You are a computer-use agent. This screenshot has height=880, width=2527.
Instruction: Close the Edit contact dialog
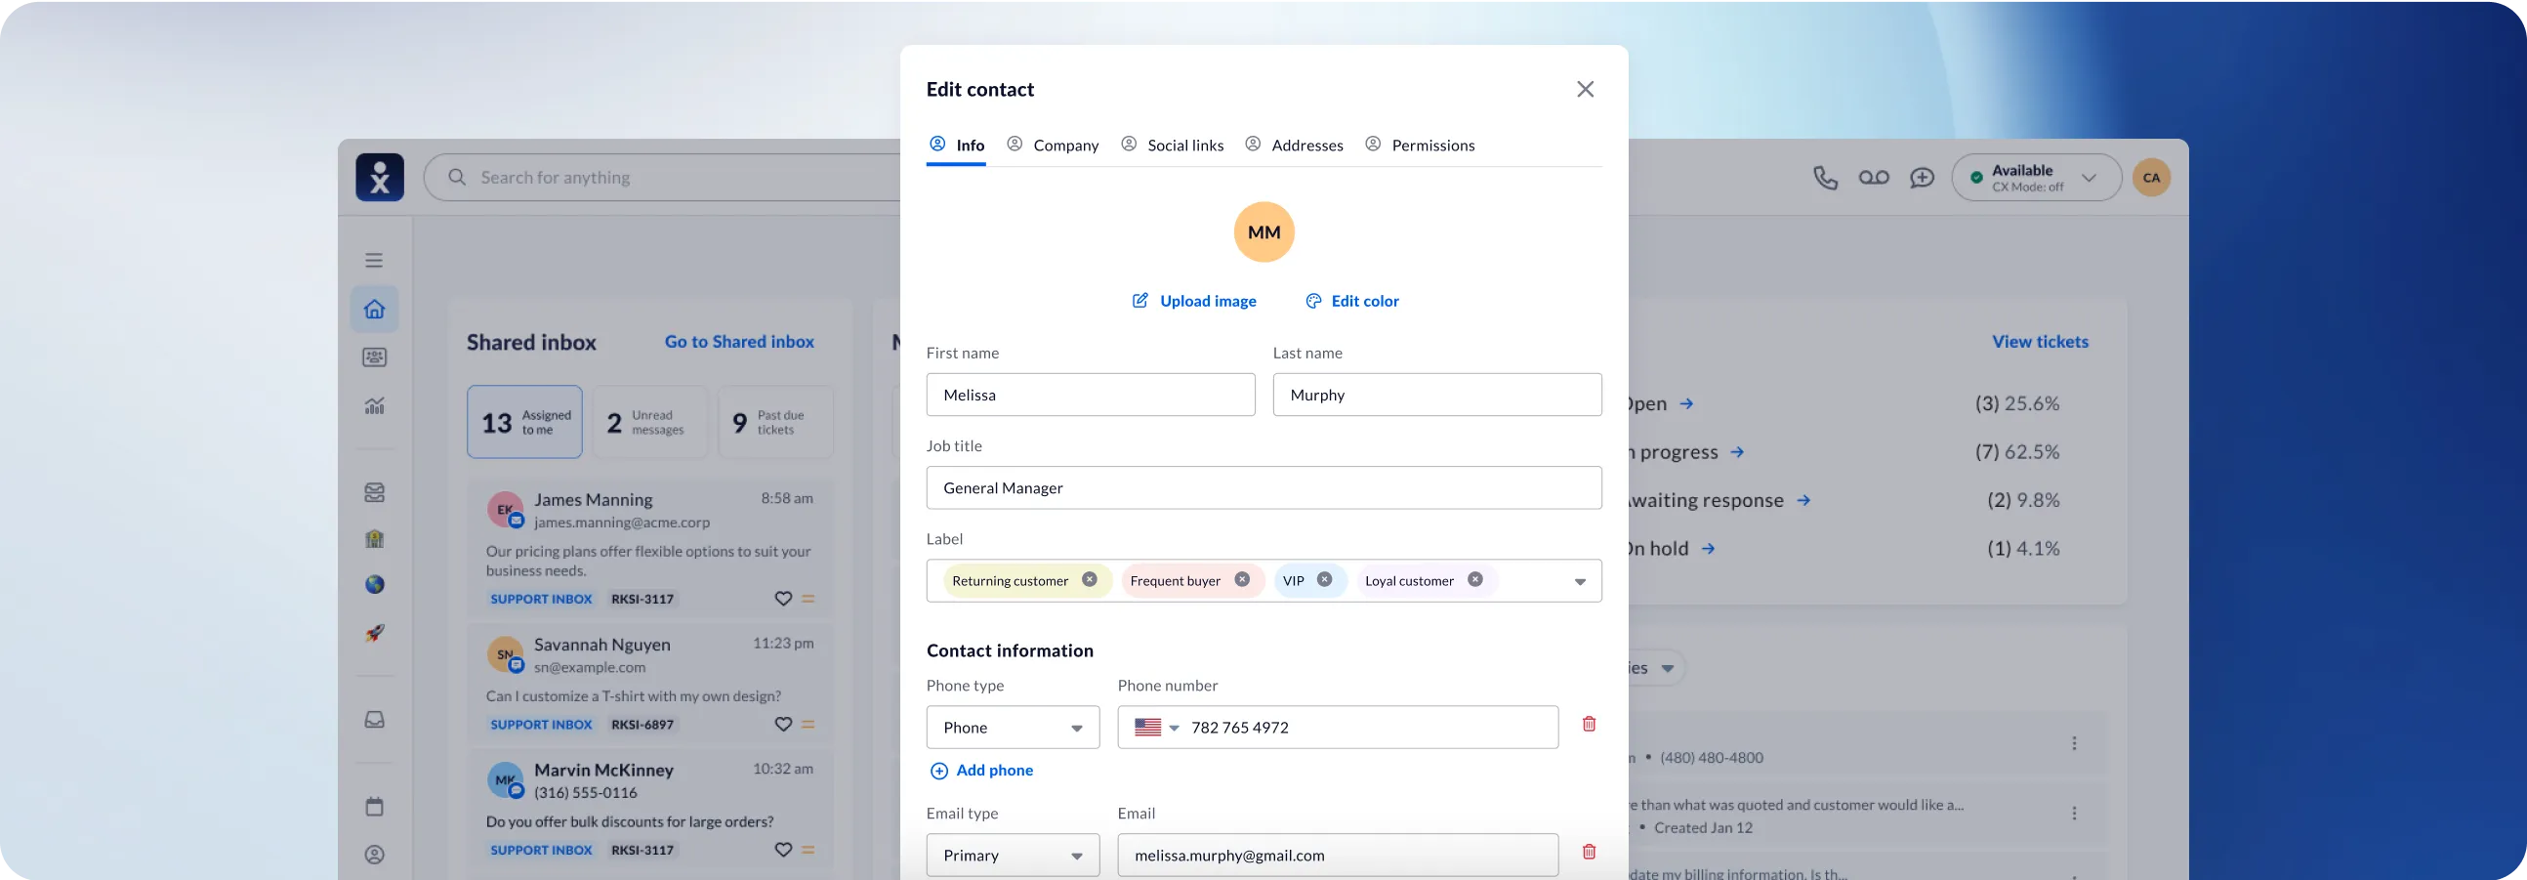click(x=1586, y=89)
